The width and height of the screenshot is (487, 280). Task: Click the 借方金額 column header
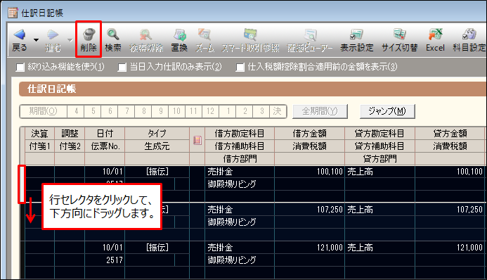click(310, 134)
